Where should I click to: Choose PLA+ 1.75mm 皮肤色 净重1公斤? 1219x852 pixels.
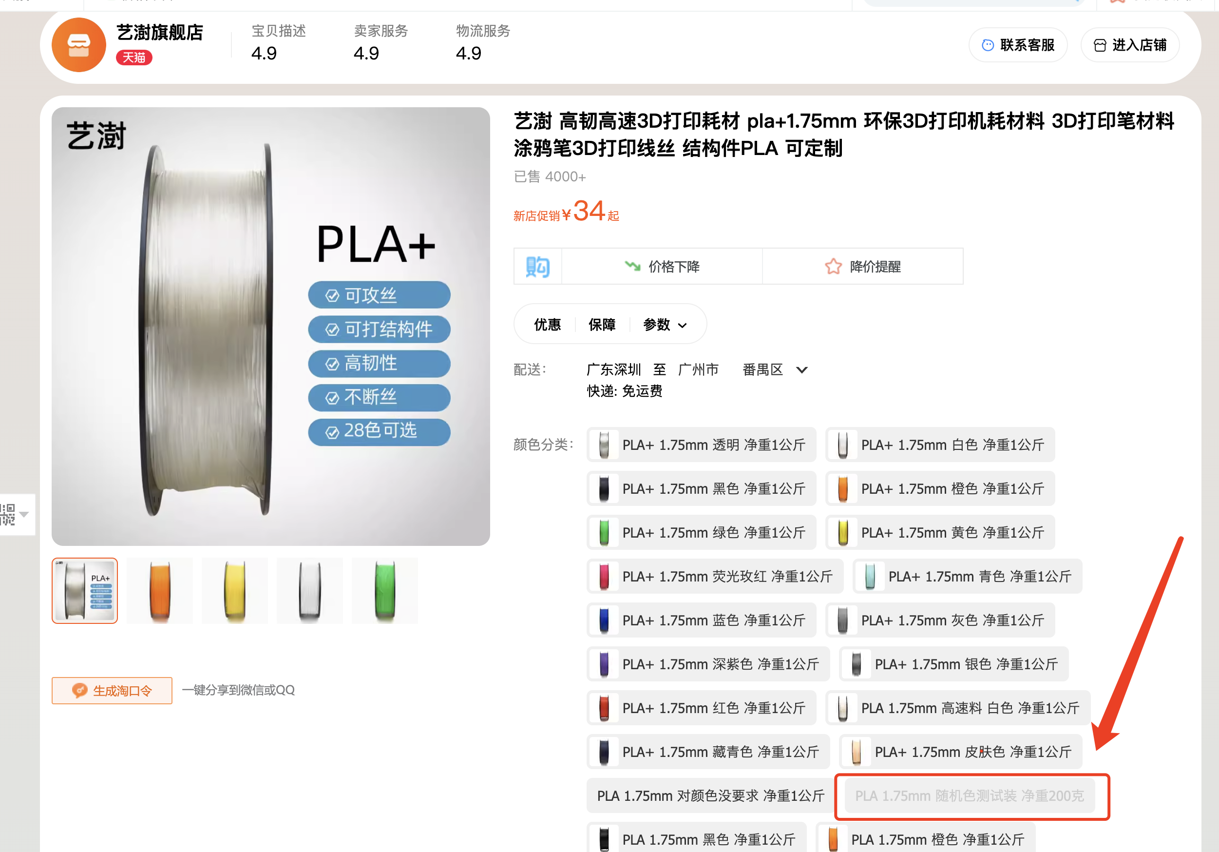960,752
